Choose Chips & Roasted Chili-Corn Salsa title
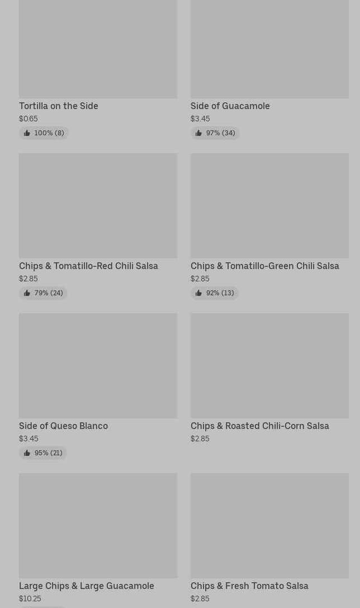Viewport: 360px width, 608px height. tap(259, 426)
